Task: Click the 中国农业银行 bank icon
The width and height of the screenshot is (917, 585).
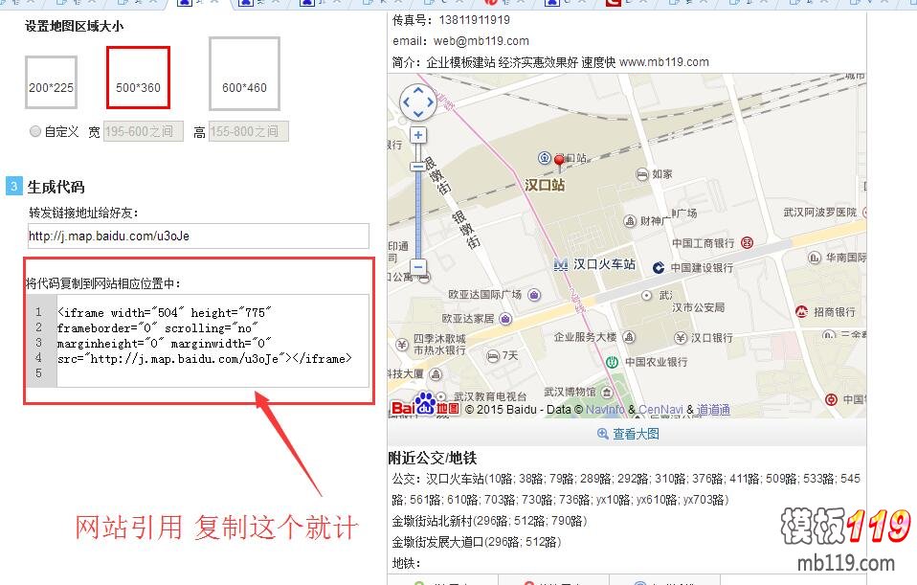Action: point(613,362)
